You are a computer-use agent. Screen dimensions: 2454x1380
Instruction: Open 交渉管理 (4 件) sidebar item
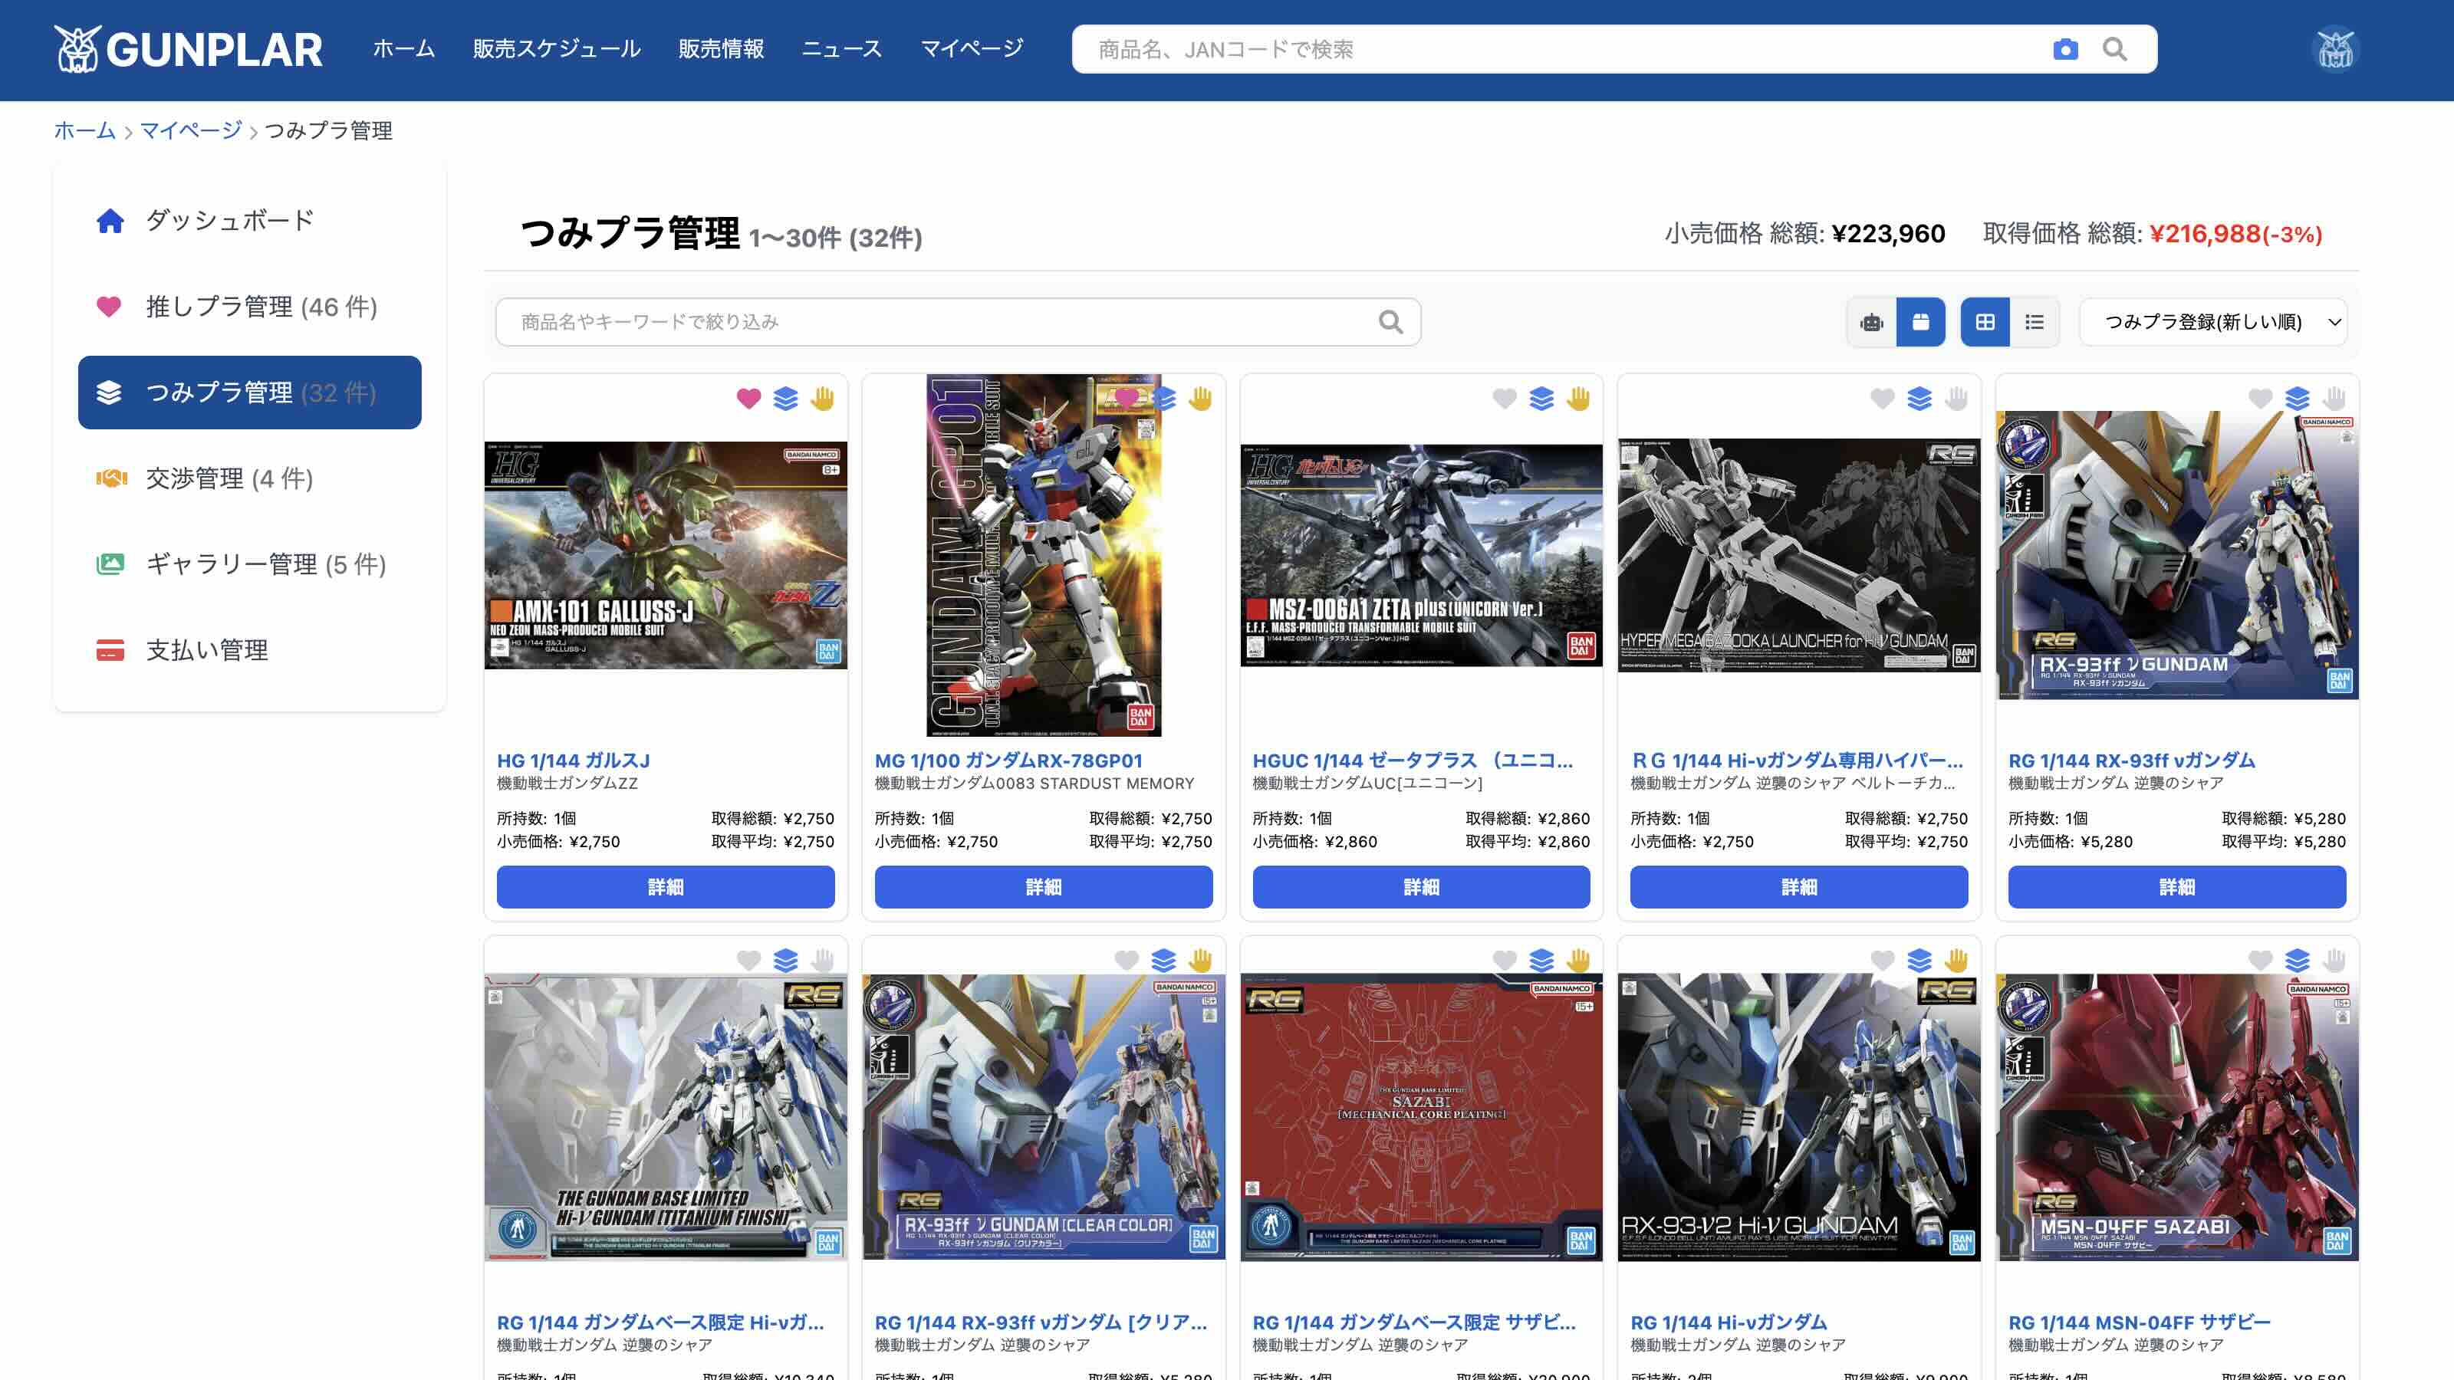[249, 478]
